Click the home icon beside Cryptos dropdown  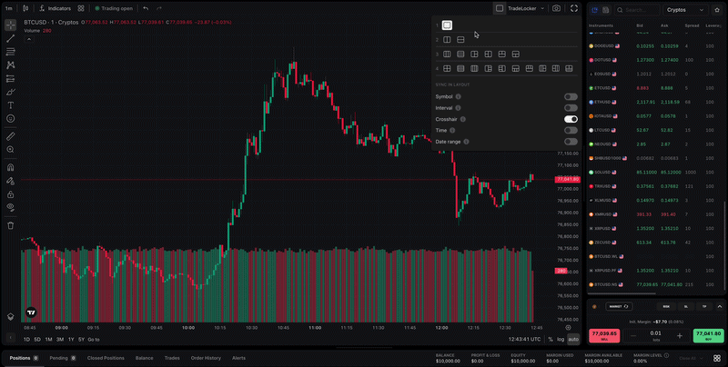[x=717, y=10]
